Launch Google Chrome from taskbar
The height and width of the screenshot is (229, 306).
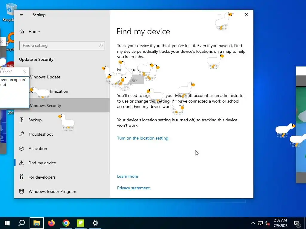point(66,223)
